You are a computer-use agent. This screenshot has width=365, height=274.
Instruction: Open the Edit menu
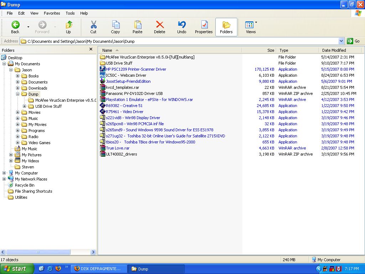click(x=21, y=13)
